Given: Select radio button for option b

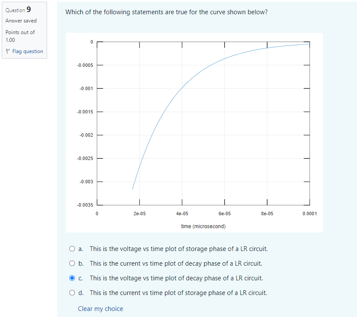Looking at the screenshot, I should [x=72, y=263].
